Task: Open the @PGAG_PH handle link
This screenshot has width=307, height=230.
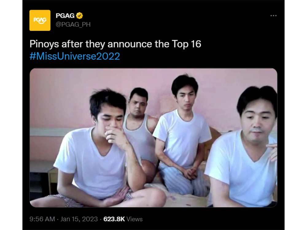Action: [x=73, y=25]
